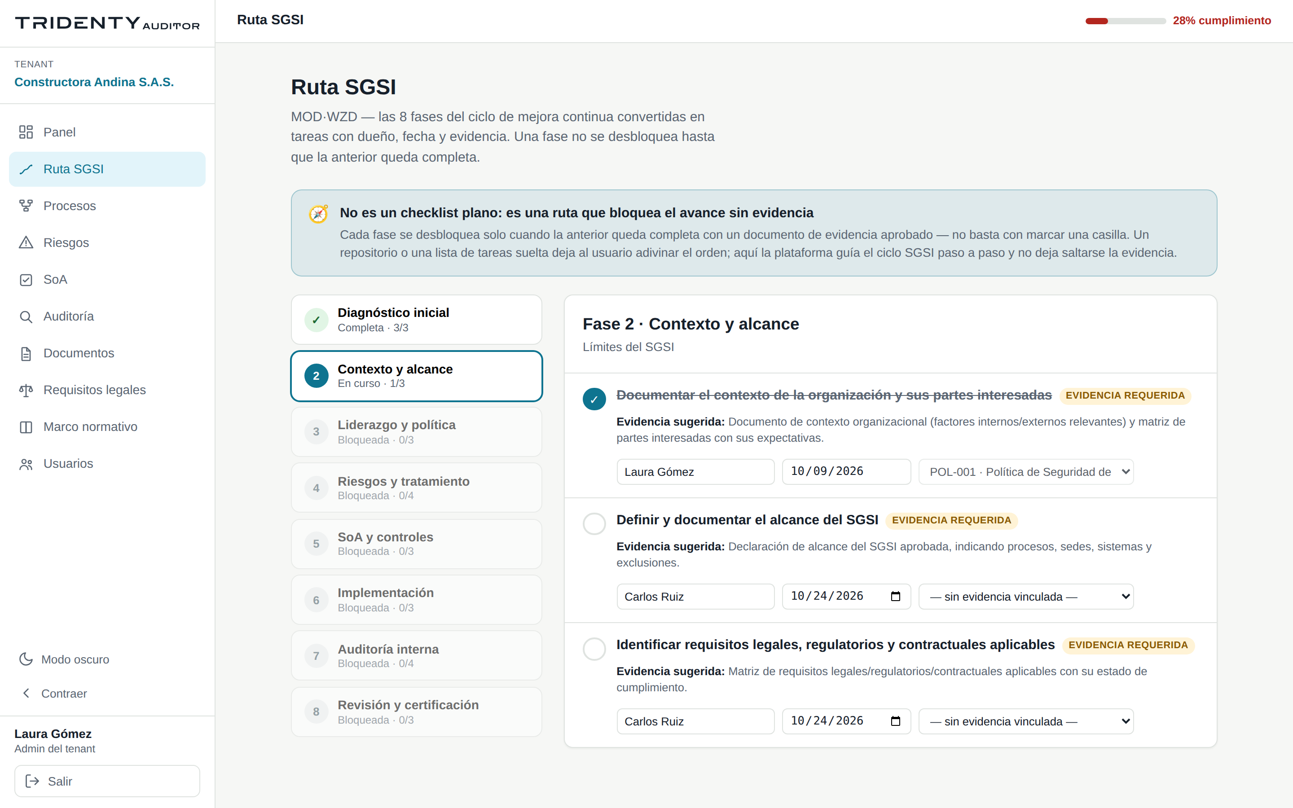
Task: Open calendar picker for Identificar requisitos date
Action: pyautogui.click(x=896, y=721)
